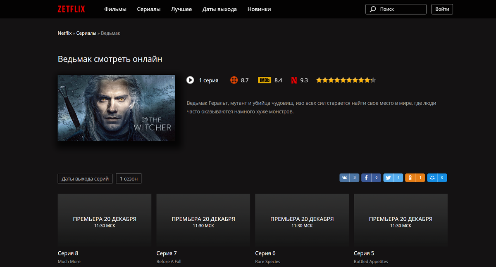Click the 8.4 IMDb score

[278, 80]
